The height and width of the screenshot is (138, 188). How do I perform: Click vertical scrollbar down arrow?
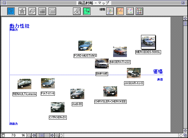(185, 131)
